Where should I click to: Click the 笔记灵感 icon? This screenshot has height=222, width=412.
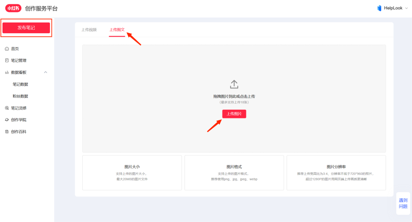(7, 108)
